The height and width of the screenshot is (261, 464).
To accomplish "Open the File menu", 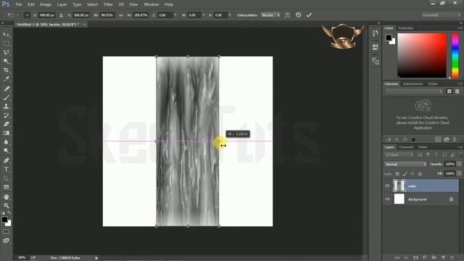I will point(19,4).
